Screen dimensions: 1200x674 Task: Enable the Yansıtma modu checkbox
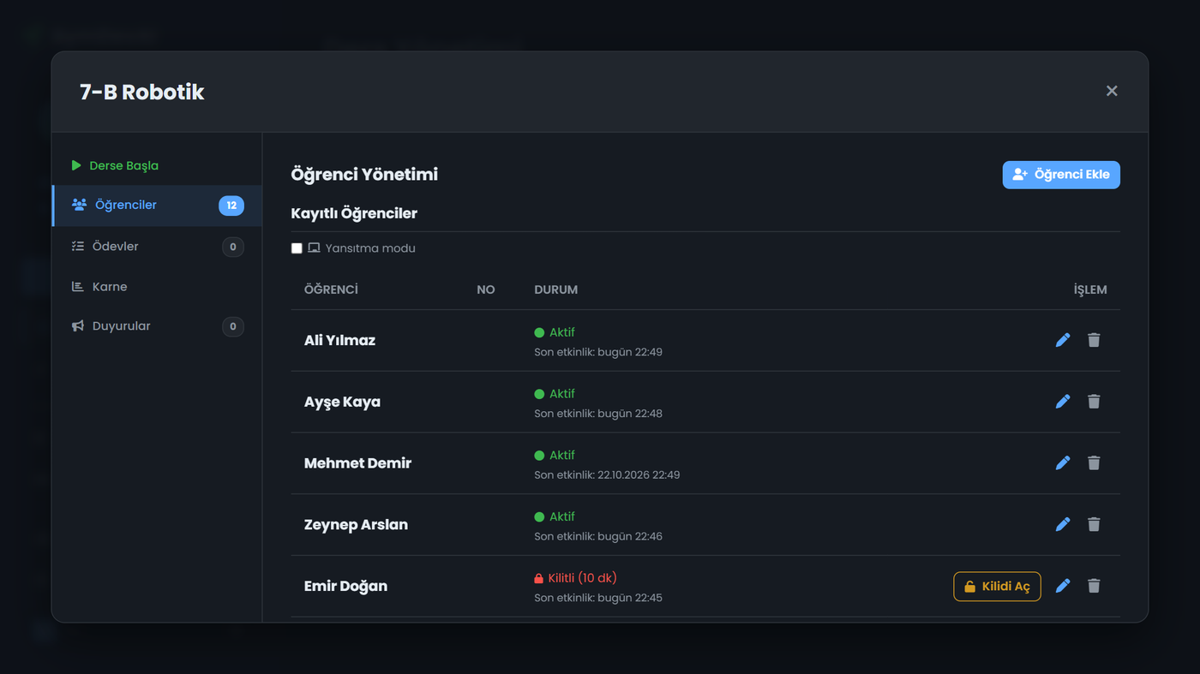[297, 248]
